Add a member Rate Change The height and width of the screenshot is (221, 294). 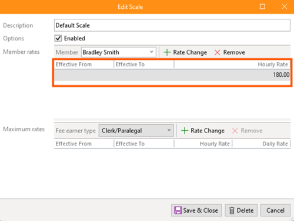pos(185,52)
